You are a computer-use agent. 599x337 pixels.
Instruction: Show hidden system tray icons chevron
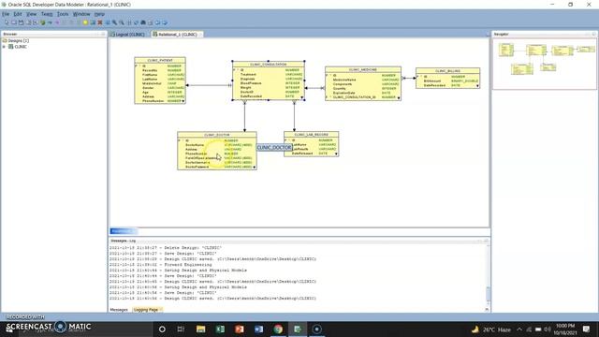click(519, 330)
